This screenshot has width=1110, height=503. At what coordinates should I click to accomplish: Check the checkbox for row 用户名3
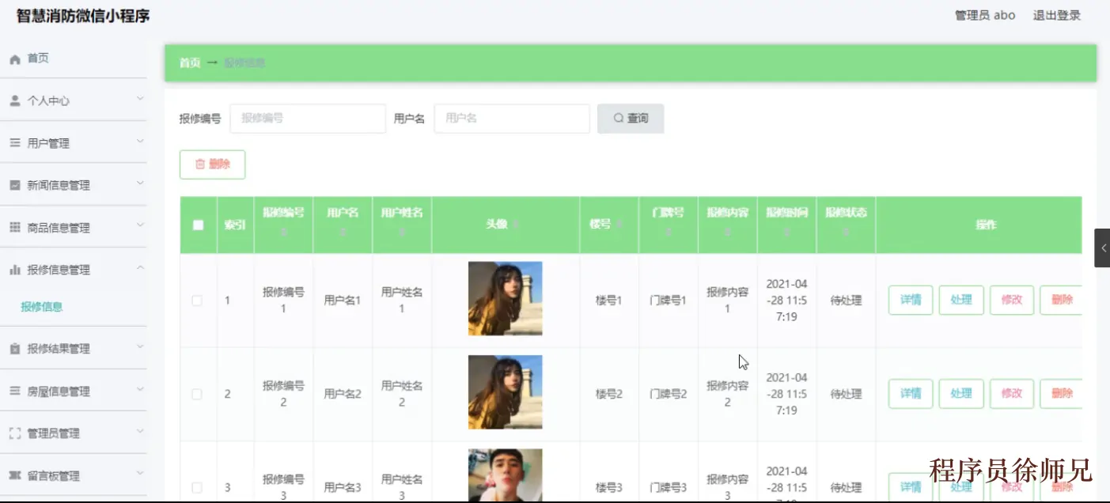[197, 487]
